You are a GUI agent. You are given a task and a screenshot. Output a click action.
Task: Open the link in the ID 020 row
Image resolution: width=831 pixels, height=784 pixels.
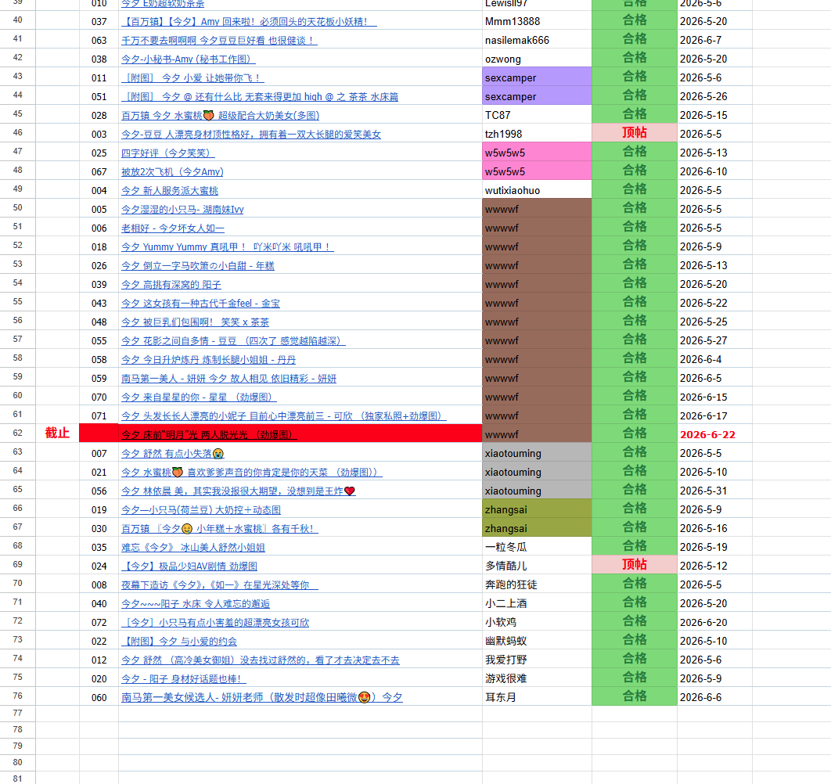[x=183, y=679]
